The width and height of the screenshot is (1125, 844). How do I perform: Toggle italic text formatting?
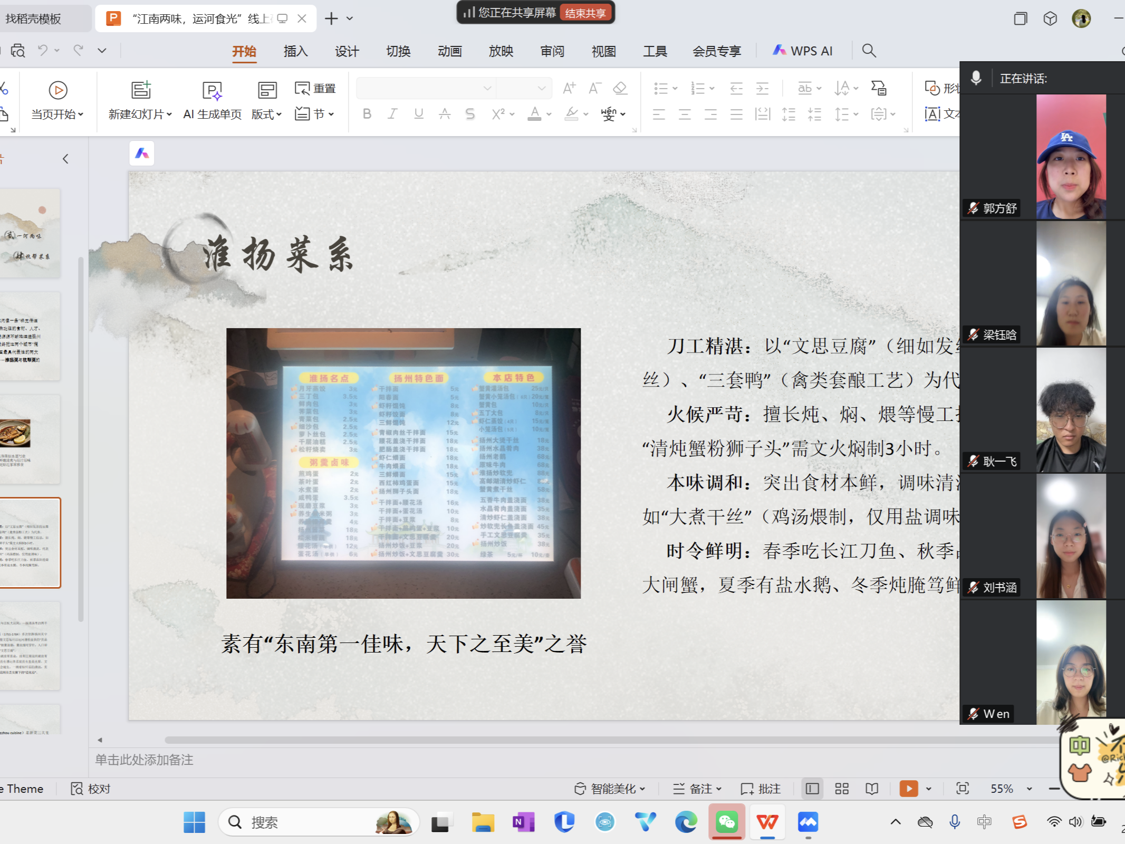[392, 114]
